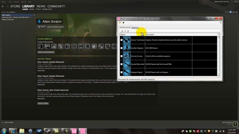Screen dimensions: 239x134
Task: Tick the Another Bughunt achievement checkbox
Action: coord(121,48)
